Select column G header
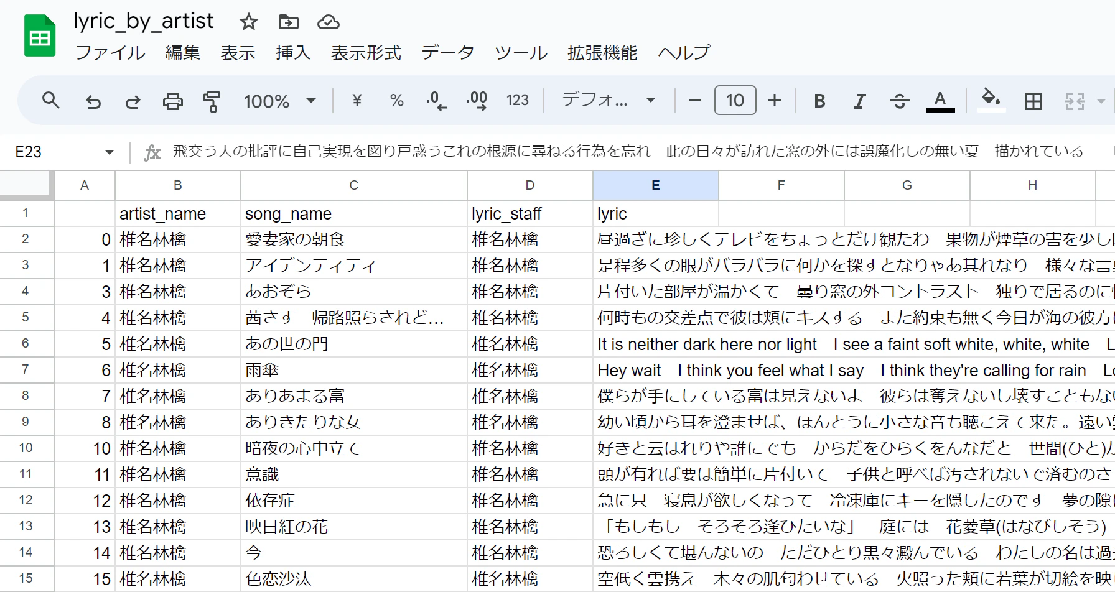Viewport: 1115px width, 592px height. coord(907,185)
